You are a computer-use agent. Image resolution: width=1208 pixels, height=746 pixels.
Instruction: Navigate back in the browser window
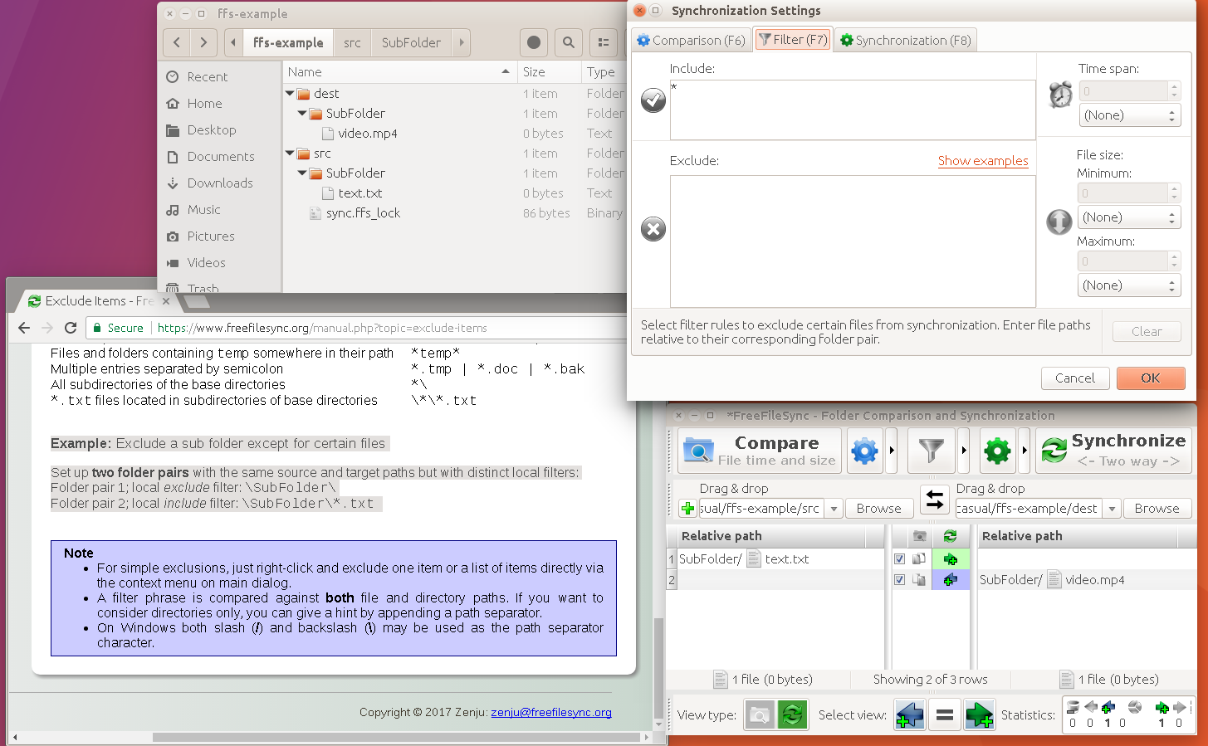tap(24, 328)
